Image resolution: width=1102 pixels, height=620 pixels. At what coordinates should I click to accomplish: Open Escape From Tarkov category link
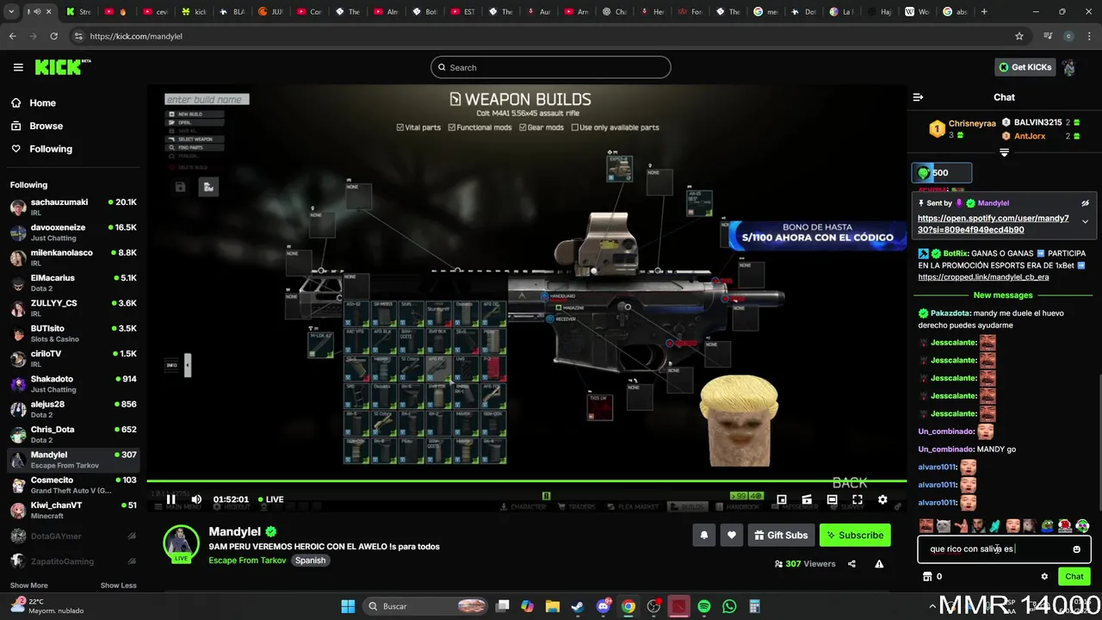pyautogui.click(x=247, y=561)
